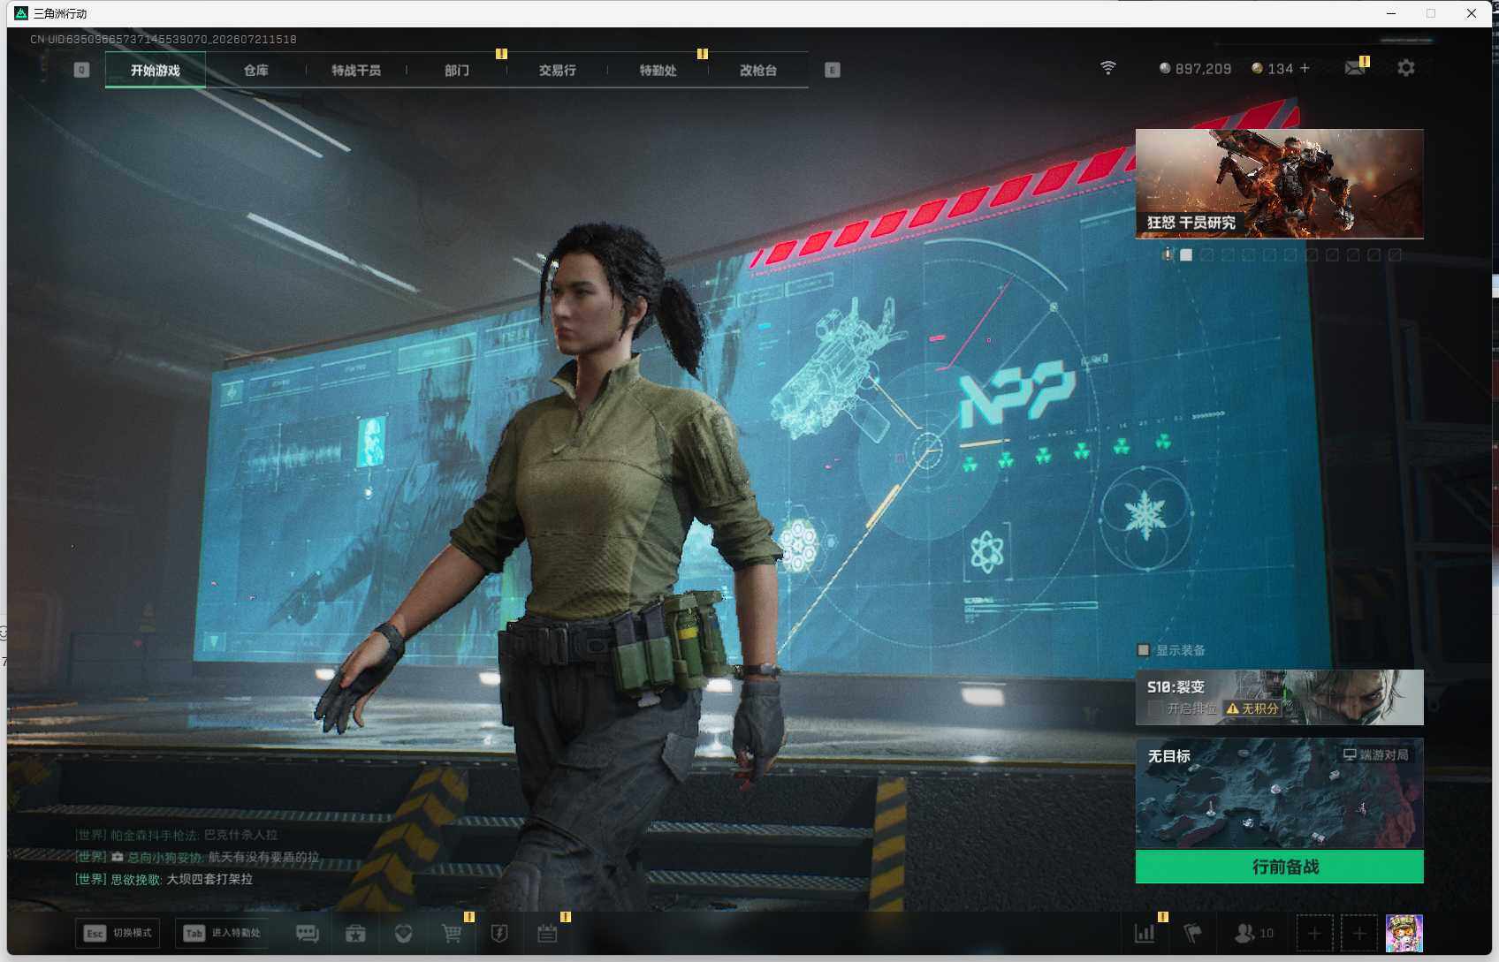The image size is (1499, 962).
Task: Switch to the 仓库 tab
Action: tap(256, 70)
